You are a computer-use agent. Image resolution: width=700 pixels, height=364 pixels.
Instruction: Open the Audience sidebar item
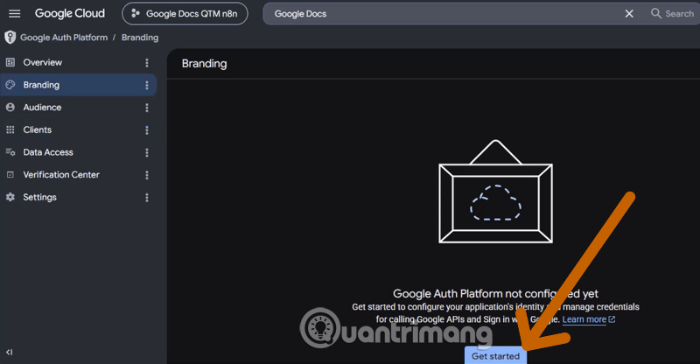78,108
